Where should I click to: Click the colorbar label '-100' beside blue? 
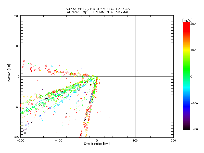194,104
